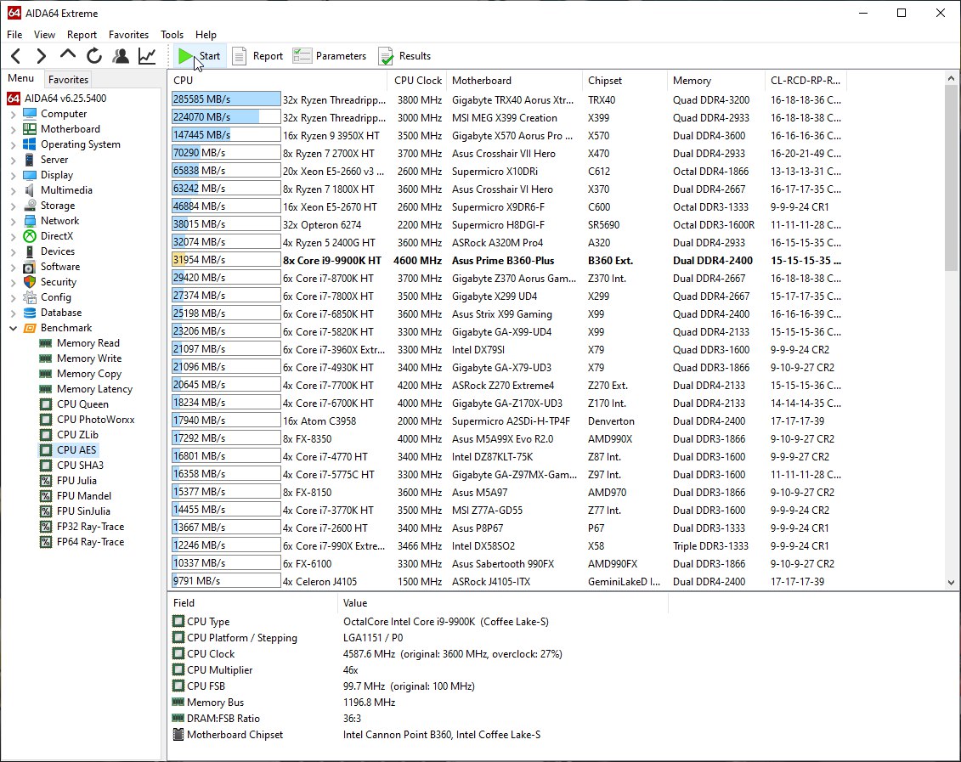Viewport: 961px width, 762px height.
Task: Select the Devices icon in tree
Action: pyautogui.click(x=30, y=251)
